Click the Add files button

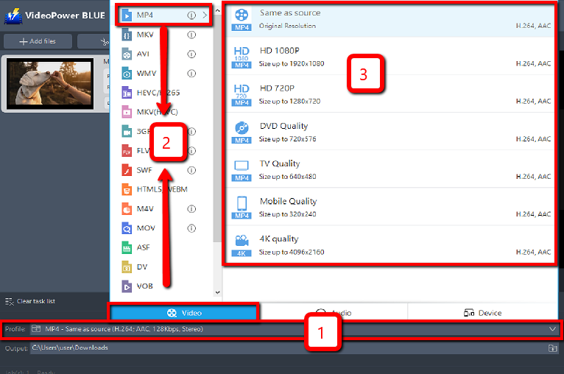[x=38, y=41]
